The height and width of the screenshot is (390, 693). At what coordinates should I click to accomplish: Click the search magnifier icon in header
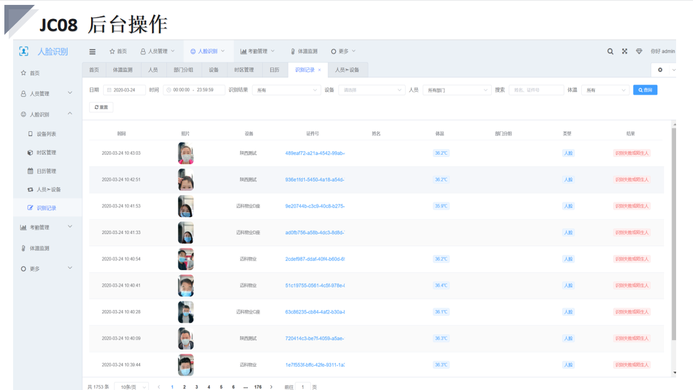(x=611, y=52)
